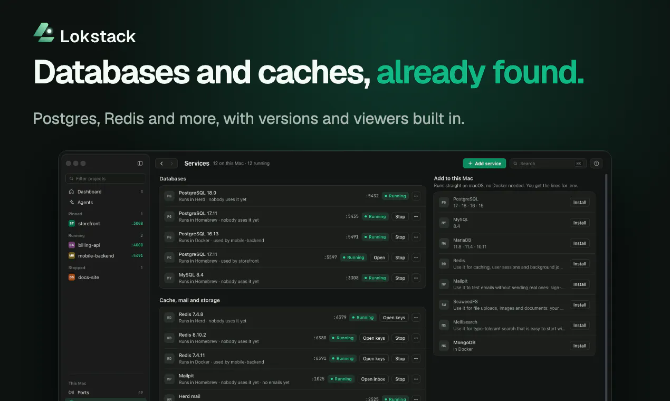Viewport: 670px width, 401px height.
Task: Go back with the left chevron
Action: (x=161, y=164)
